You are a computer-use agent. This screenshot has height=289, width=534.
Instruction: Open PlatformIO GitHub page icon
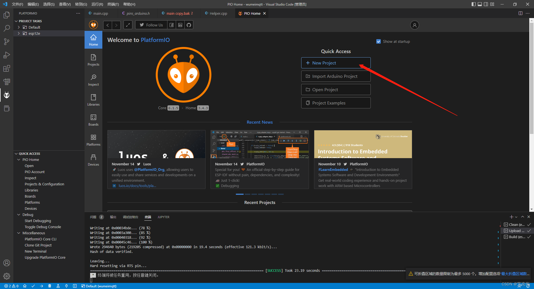(x=189, y=25)
